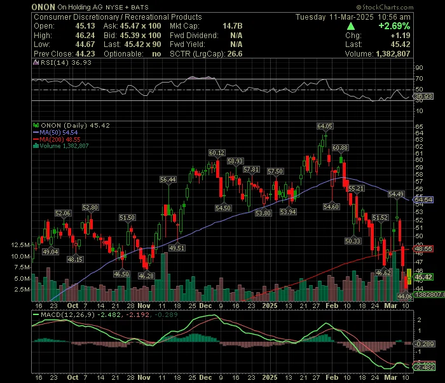Click the 51.52 price label
This screenshot has height=383, width=445.
click(x=380, y=218)
